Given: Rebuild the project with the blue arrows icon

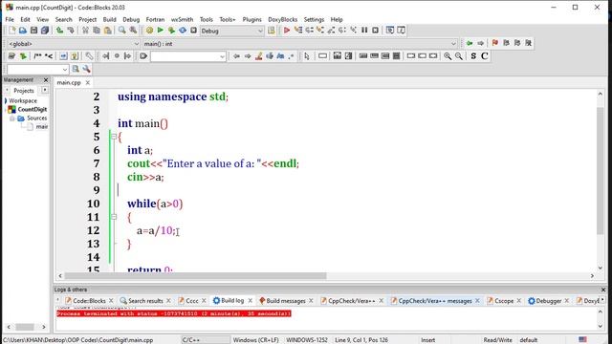Looking at the screenshot, I should click(x=183, y=31).
